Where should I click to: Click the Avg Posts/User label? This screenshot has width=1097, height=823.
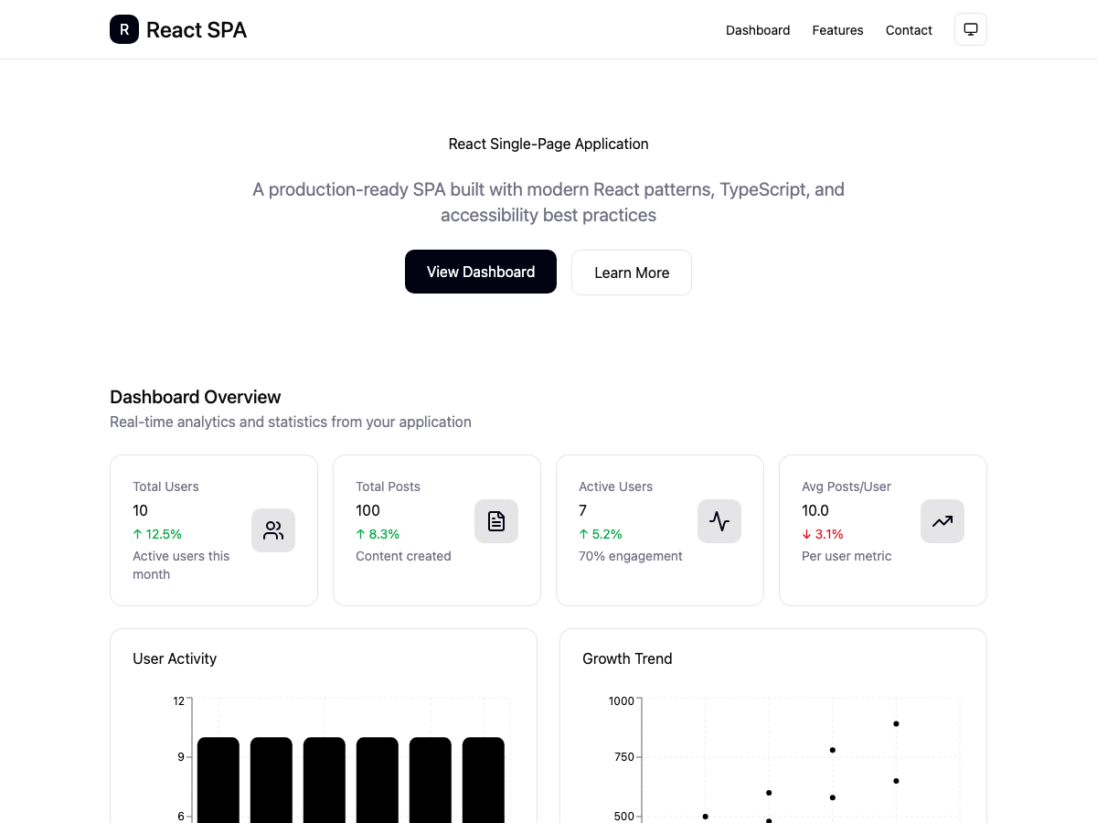coord(847,486)
